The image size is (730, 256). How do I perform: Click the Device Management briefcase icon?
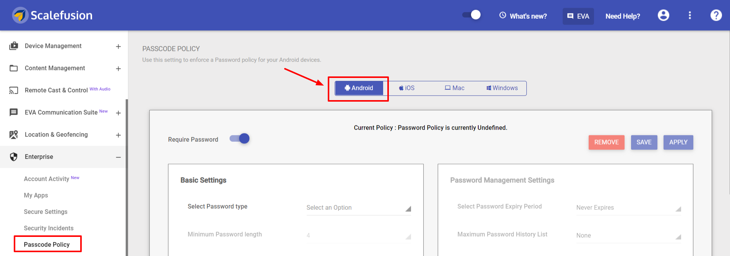click(14, 46)
